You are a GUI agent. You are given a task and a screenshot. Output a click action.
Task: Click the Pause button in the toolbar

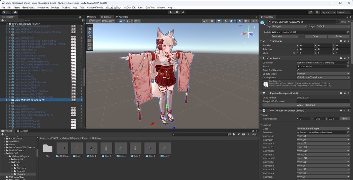(x=177, y=12)
